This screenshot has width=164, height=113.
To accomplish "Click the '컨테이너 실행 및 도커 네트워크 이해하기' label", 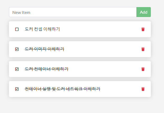I will [63, 89].
